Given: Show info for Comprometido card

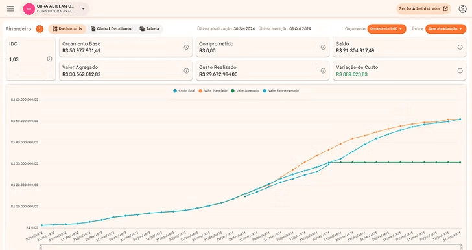Looking at the screenshot, I should (323, 47).
